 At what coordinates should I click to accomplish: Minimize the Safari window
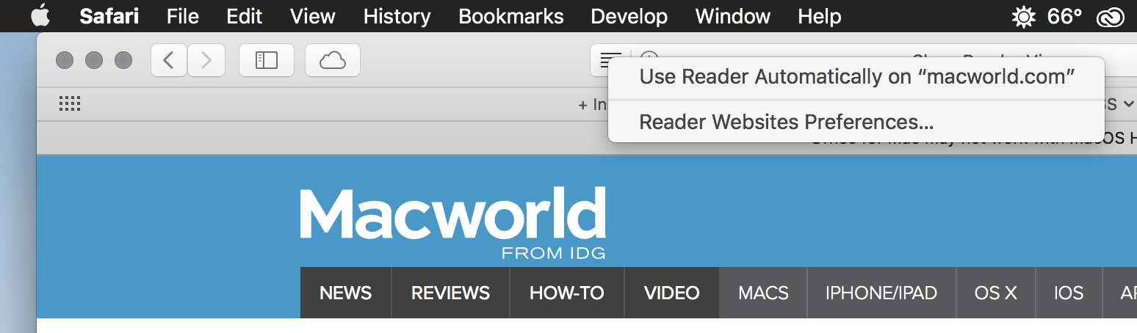(x=94, y=60)
